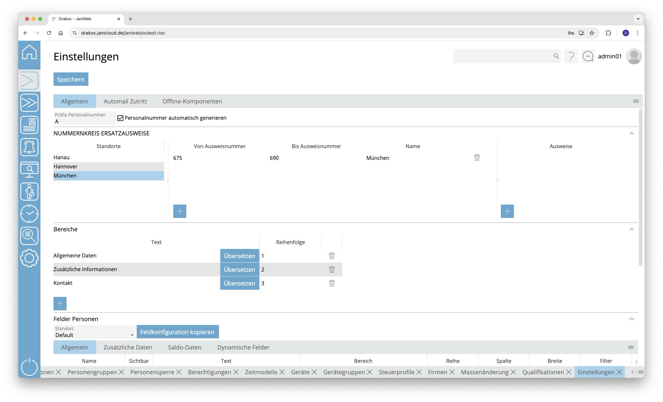663x402 pixels.
Task: Close the Qualifikationen bottom tab
Action: [569, 372]
